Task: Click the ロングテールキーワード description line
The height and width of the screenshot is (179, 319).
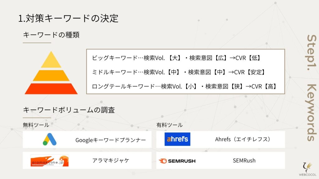Action: (185, 86)
